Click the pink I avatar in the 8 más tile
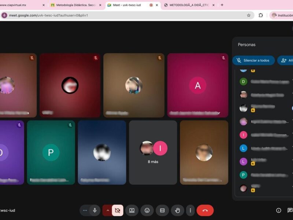Screen dimensions: 293x220 pyautogui.click(x=160, y=148)
